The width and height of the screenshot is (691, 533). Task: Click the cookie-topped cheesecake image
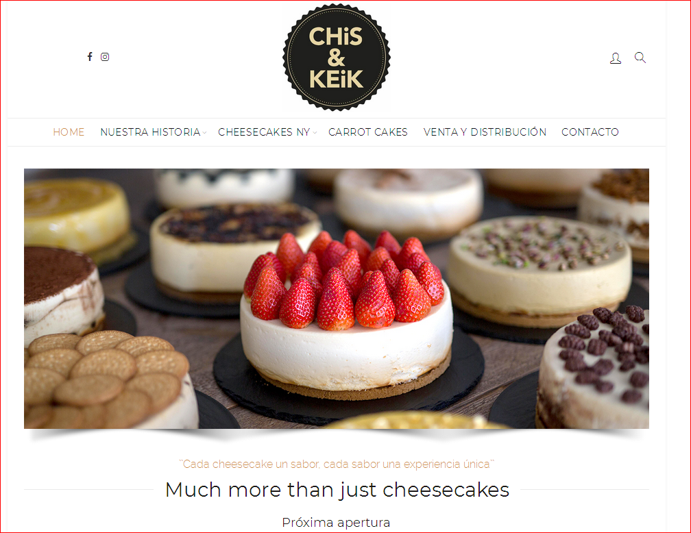(108, 380)
